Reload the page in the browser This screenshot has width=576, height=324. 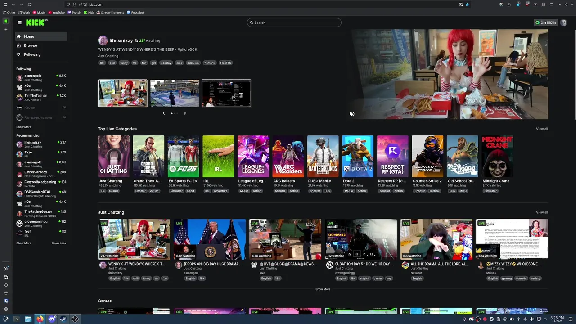pyautogui.click(x=30, y=4)
